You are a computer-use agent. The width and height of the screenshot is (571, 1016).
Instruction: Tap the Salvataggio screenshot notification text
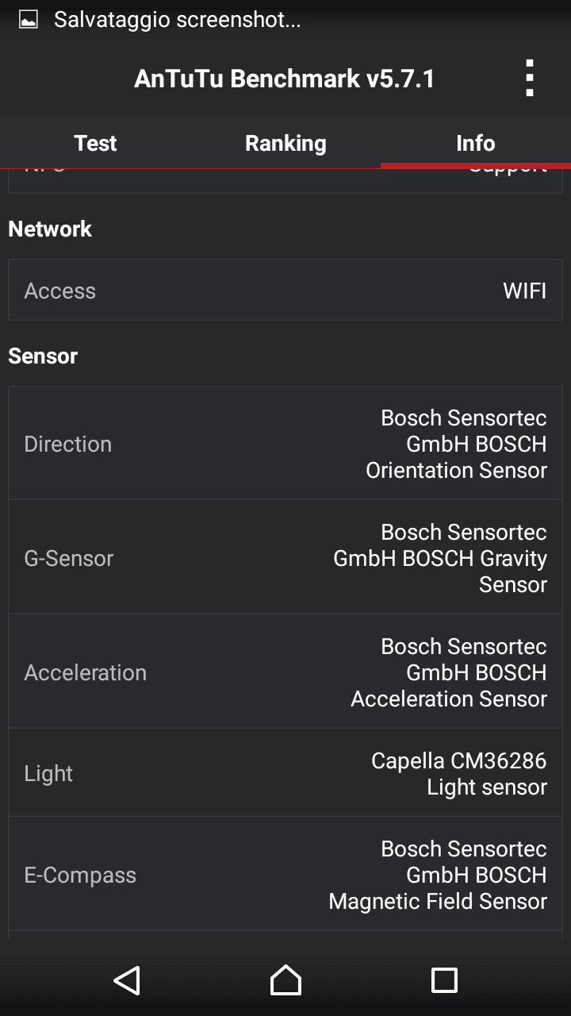click(177, 20)
